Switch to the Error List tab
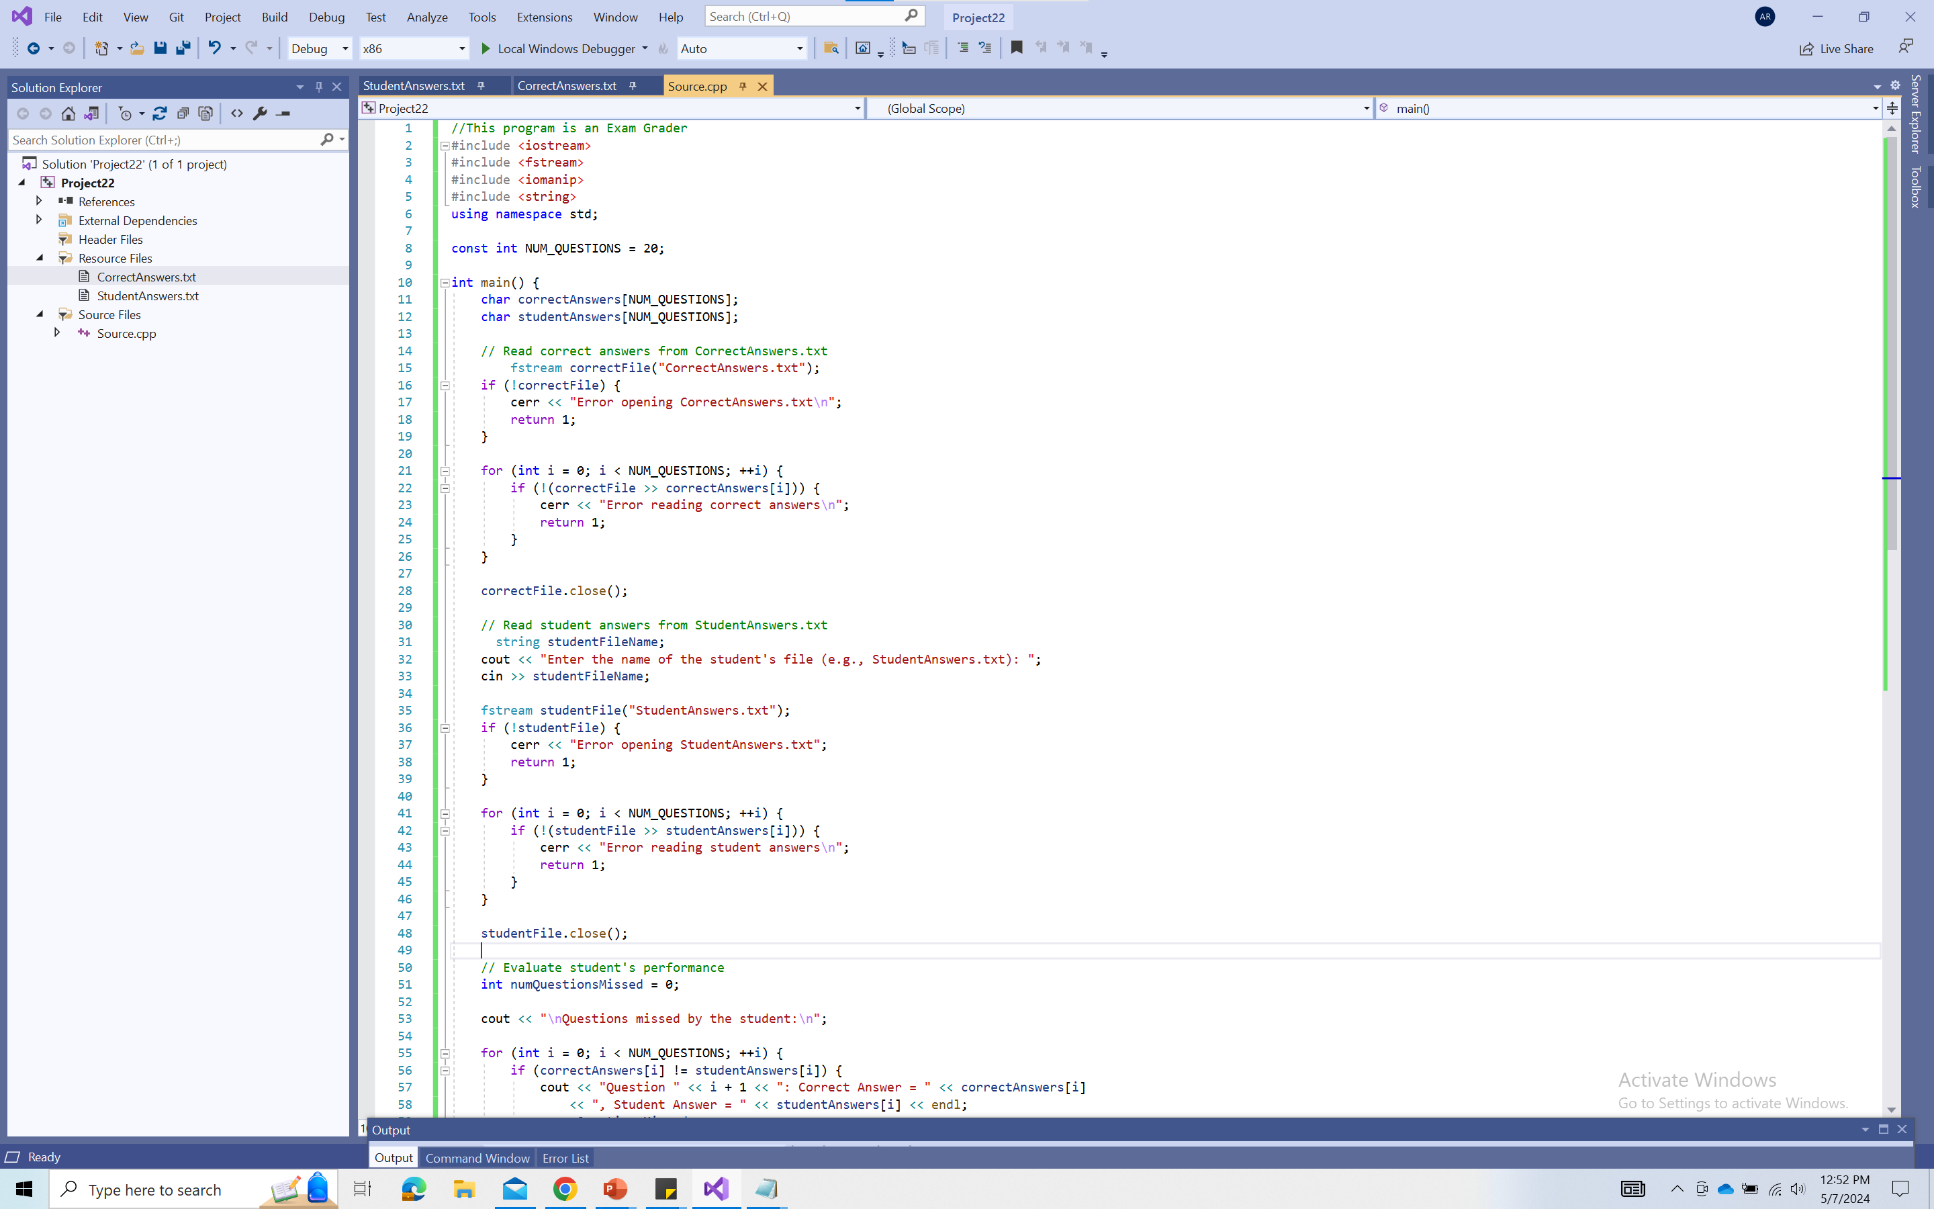This screenshot has height=1209, width=1934. (565, 1158)
